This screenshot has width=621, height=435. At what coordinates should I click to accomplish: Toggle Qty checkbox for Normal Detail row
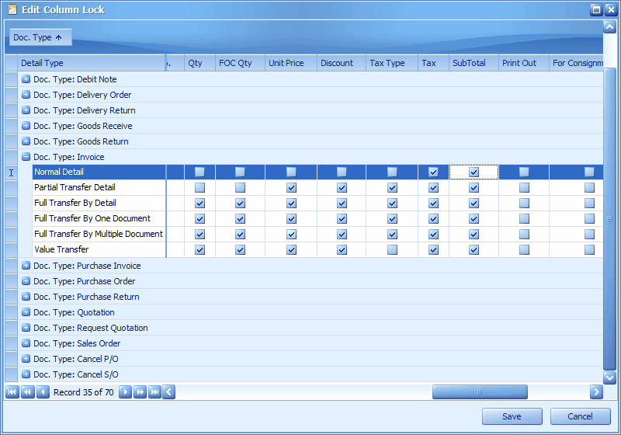199,172
